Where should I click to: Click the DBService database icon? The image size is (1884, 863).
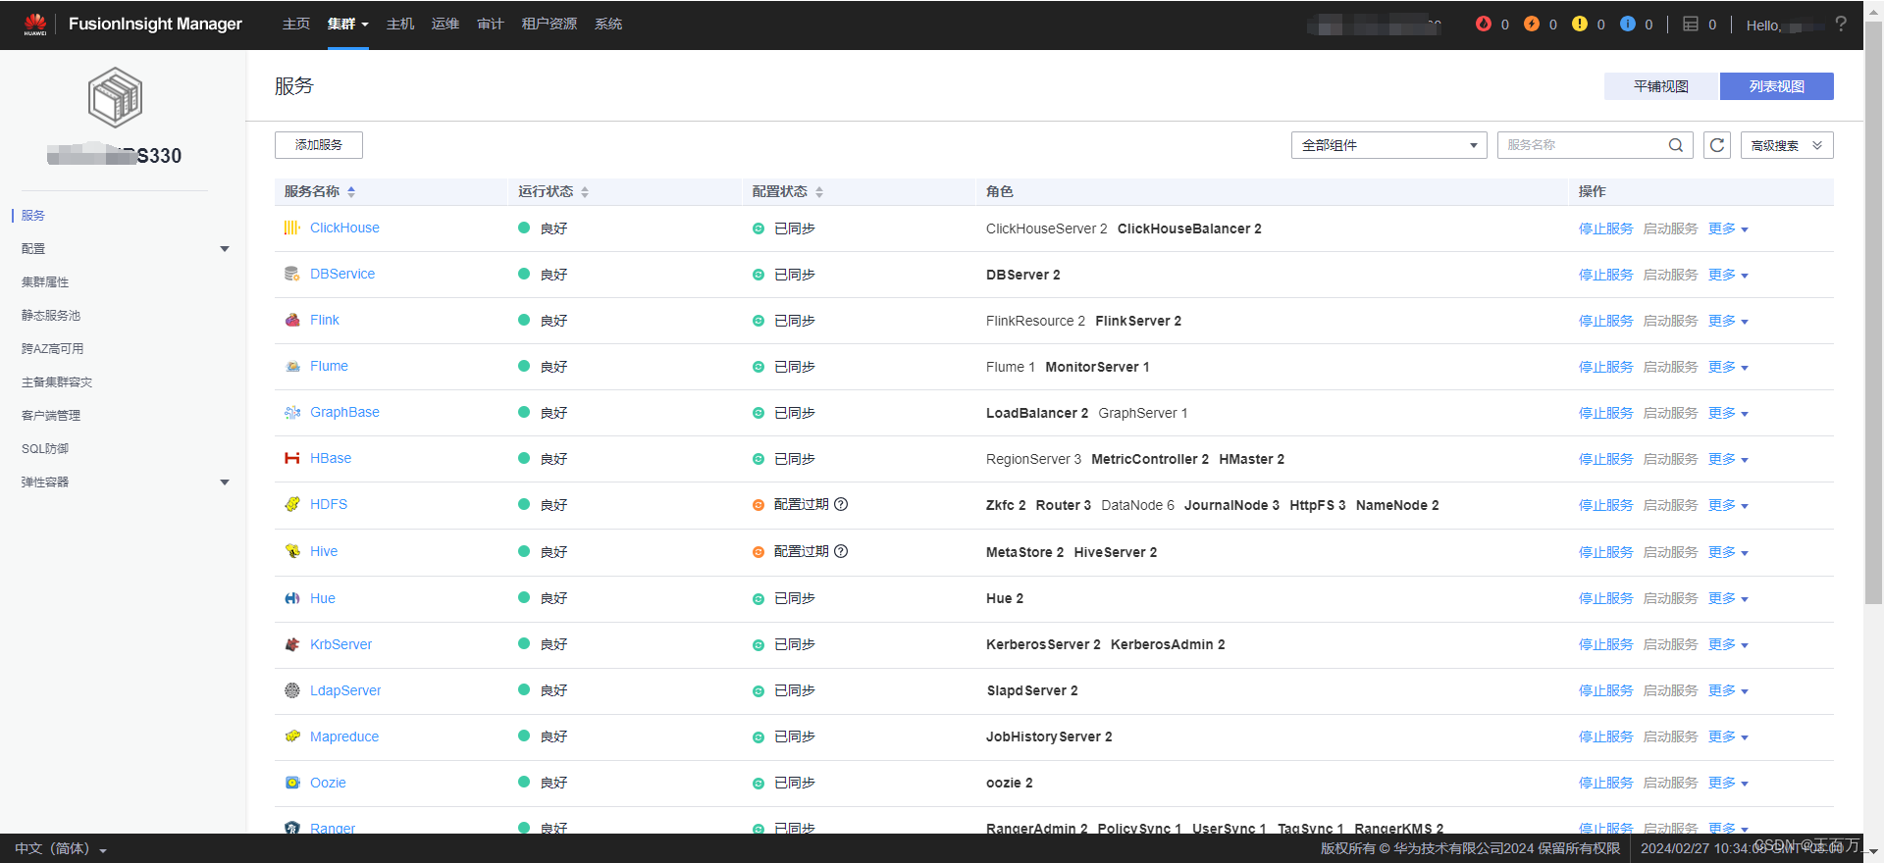[x=291, y=274]
